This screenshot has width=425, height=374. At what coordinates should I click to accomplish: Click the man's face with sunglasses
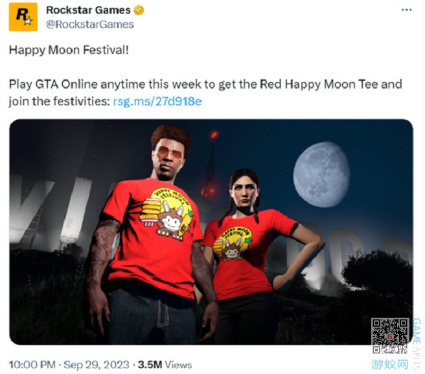168,160
